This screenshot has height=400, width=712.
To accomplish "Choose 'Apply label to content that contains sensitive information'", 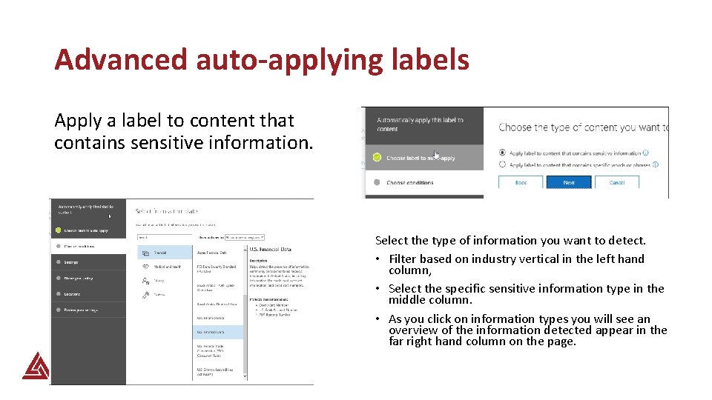I will pyautogui.click(x=502, y=153).
